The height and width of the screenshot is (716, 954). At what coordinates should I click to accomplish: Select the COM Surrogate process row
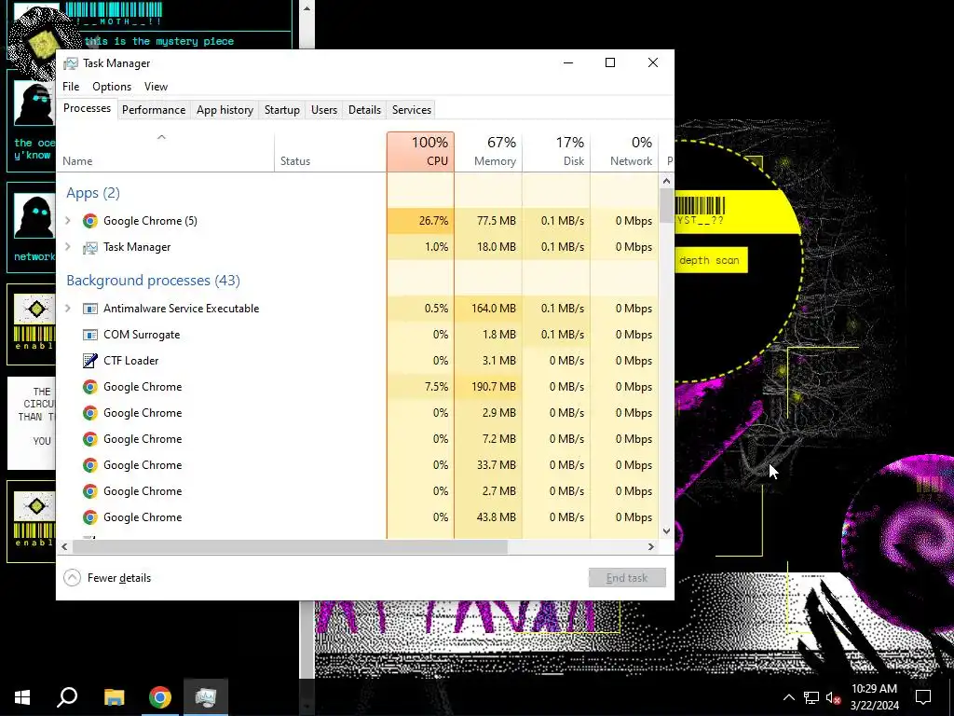coord(358,335)
